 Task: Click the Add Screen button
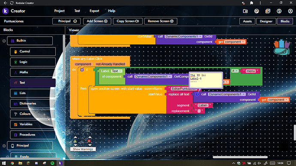pyautogui.click(x=97, y=21)
